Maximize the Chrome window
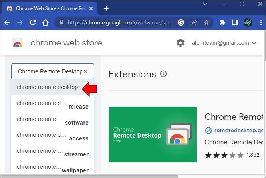The height and width of the screenshot is (178, 266). point(242,4)
